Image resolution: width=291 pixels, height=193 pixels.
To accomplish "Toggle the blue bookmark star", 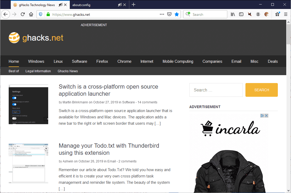I will tap(177, 14).
